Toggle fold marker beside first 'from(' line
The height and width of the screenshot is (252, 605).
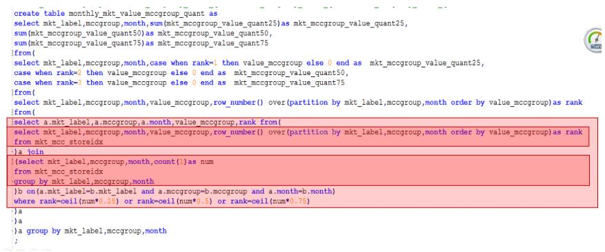pos(12,53)
